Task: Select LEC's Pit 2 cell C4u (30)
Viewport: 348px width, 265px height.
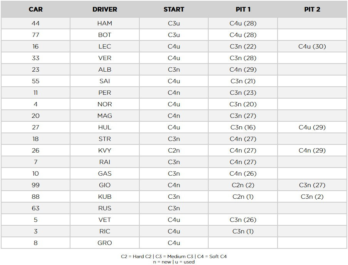Action: pos(312,47)
